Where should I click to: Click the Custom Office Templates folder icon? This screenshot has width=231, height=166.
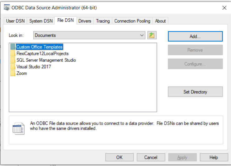(12, 47)
